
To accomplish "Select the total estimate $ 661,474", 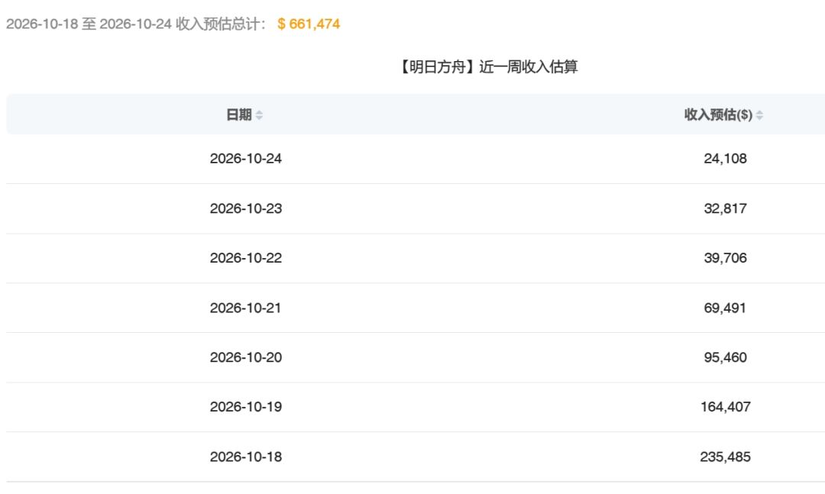I will tap(309, 24).
